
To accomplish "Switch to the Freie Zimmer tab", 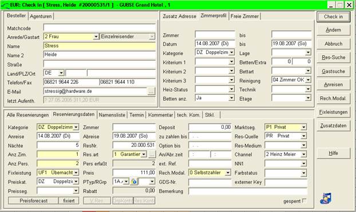I will click(244, 17).
